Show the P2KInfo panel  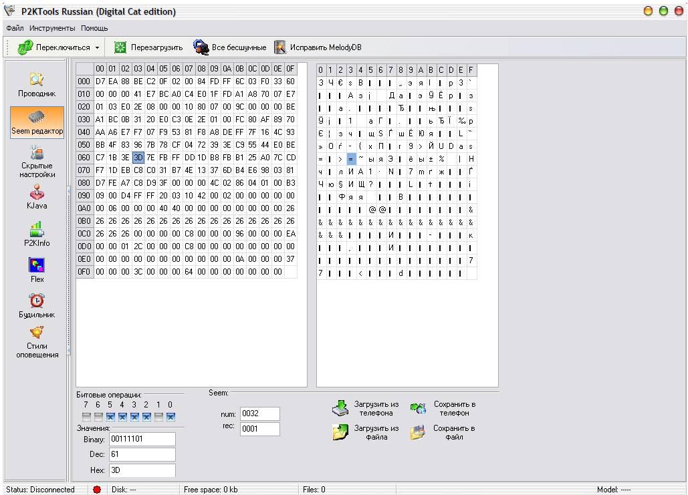click(x=37, y=234)
